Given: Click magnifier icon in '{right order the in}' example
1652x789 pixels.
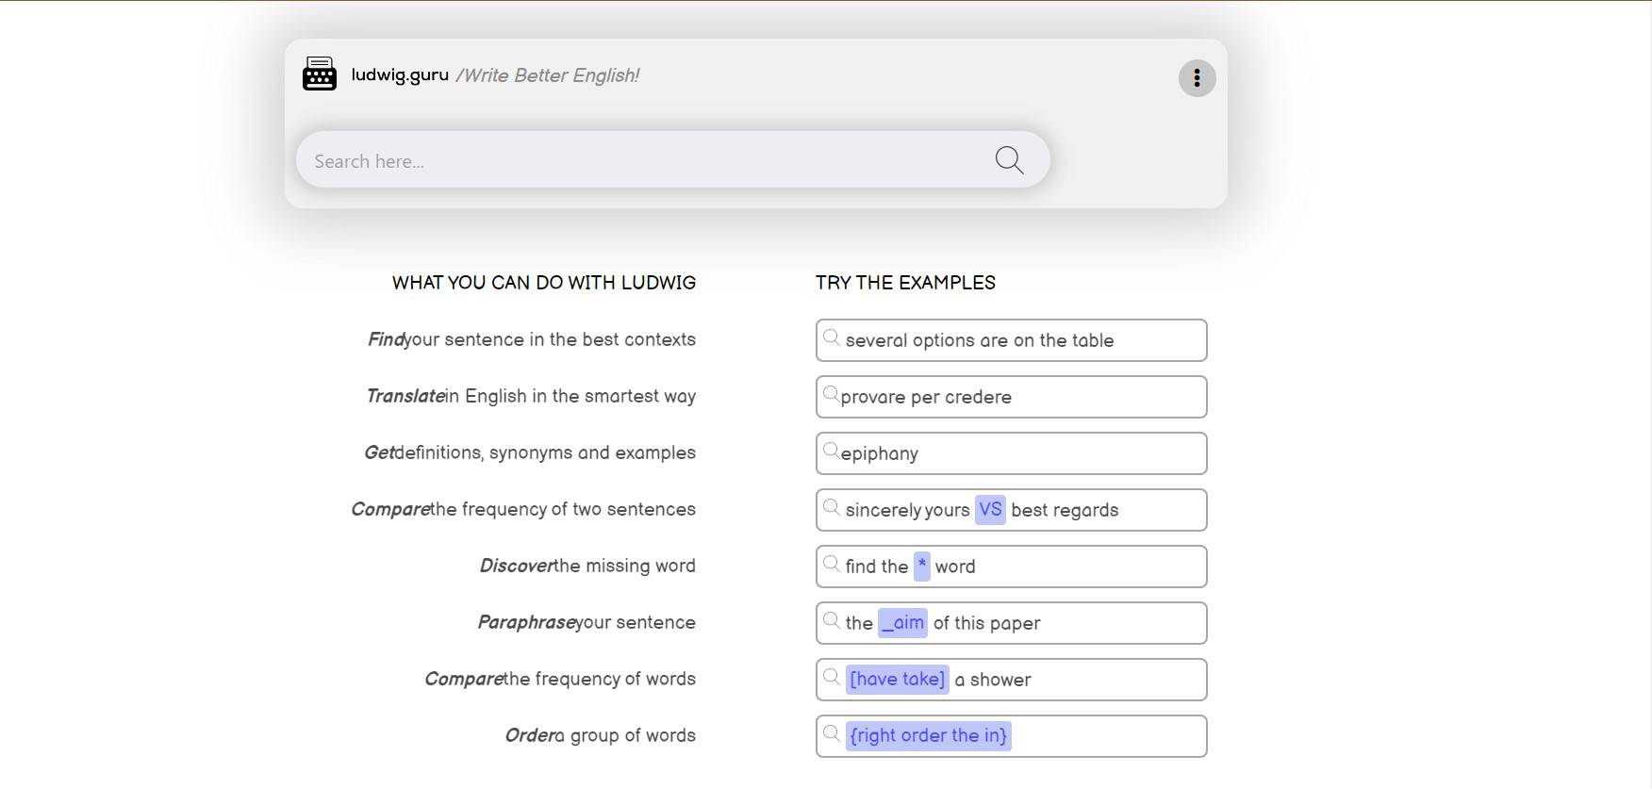Looking at the screenshot, I should (x=832, y=733).
